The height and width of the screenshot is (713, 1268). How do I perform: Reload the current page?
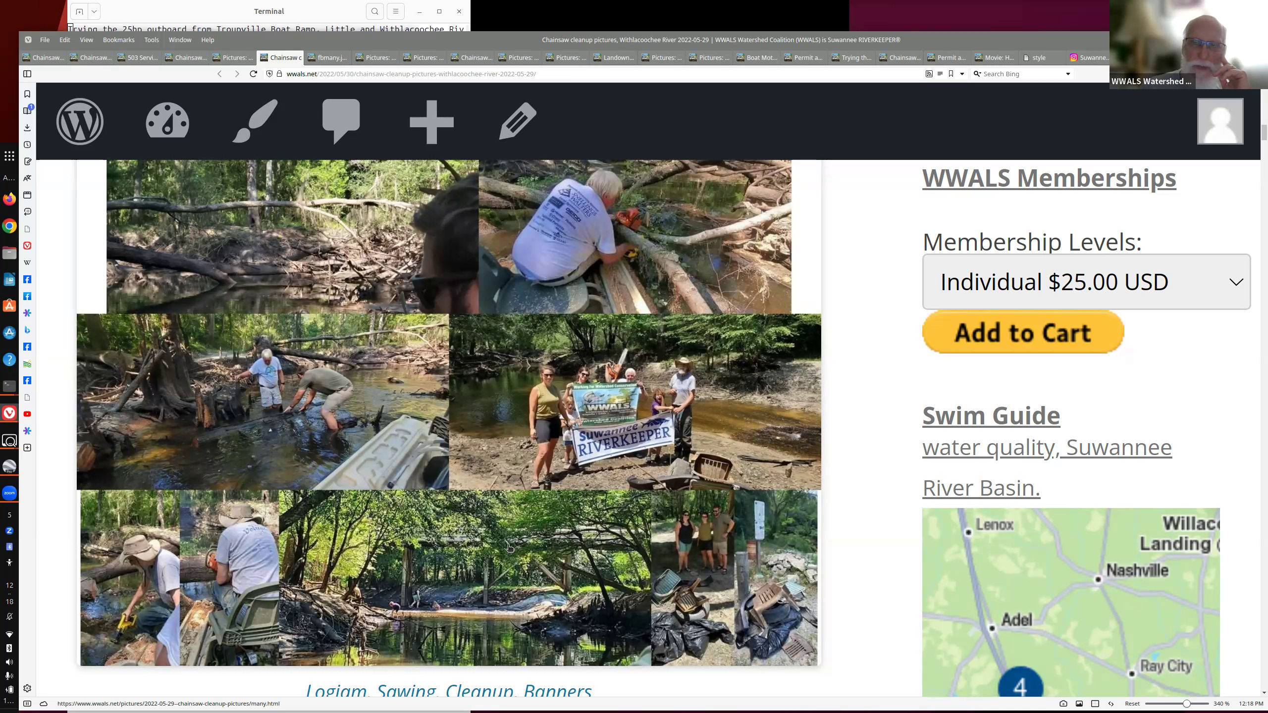[254, 74]
